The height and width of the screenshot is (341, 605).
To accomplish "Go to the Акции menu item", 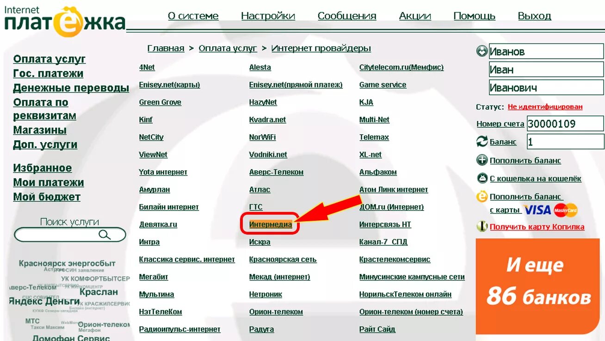I will [415, 16].
